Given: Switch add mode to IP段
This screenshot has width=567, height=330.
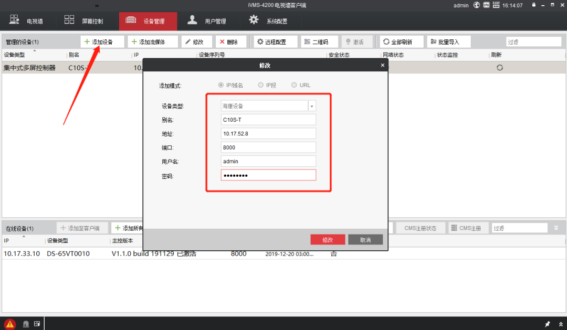Looking at the screenshot, I should coord(260,84).
